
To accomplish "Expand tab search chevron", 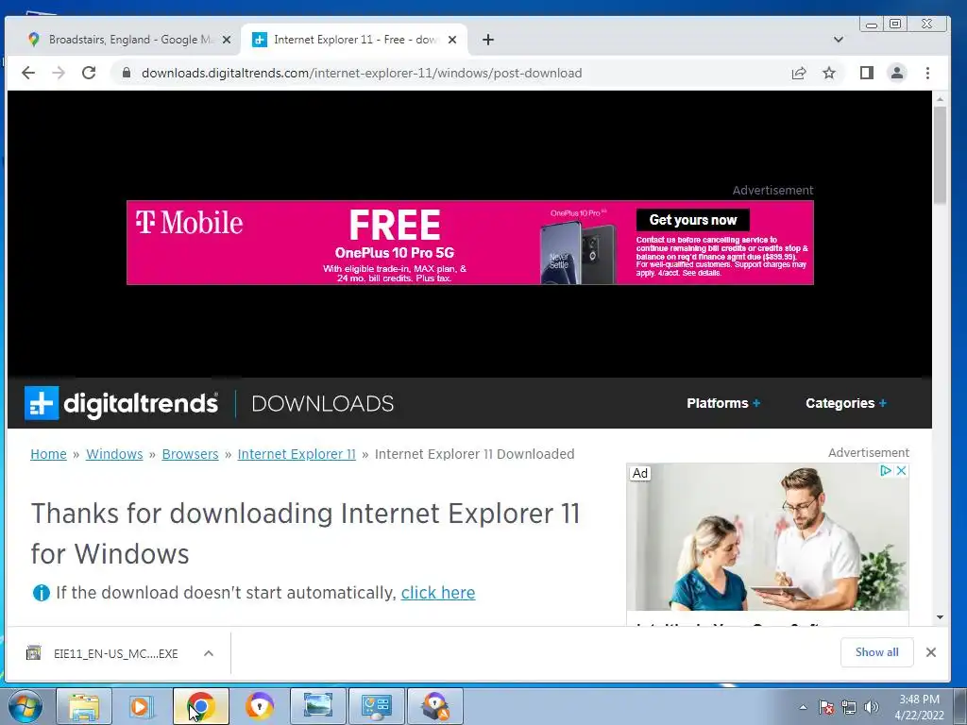I will click(x=839, y=40).
